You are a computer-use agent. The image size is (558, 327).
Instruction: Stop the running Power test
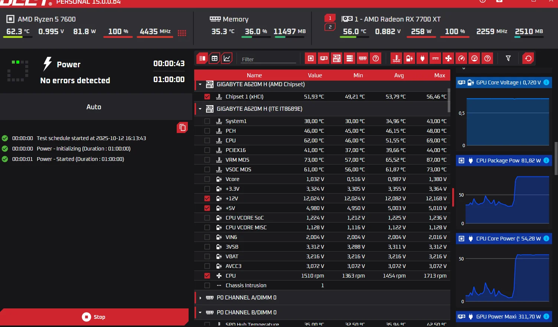[x=94, y=317]
